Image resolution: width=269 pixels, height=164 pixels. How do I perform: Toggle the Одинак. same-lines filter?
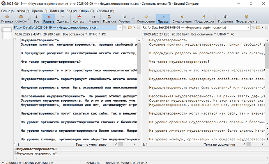[62, 19]
